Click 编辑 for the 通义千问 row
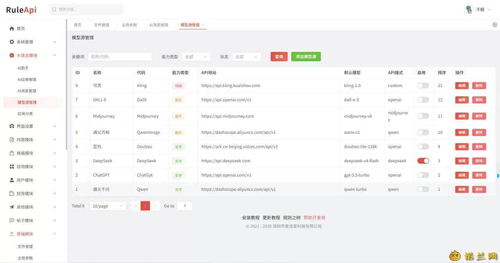This screenshot has height=263, width=500. pyautogui.click(x=462, y=189)
